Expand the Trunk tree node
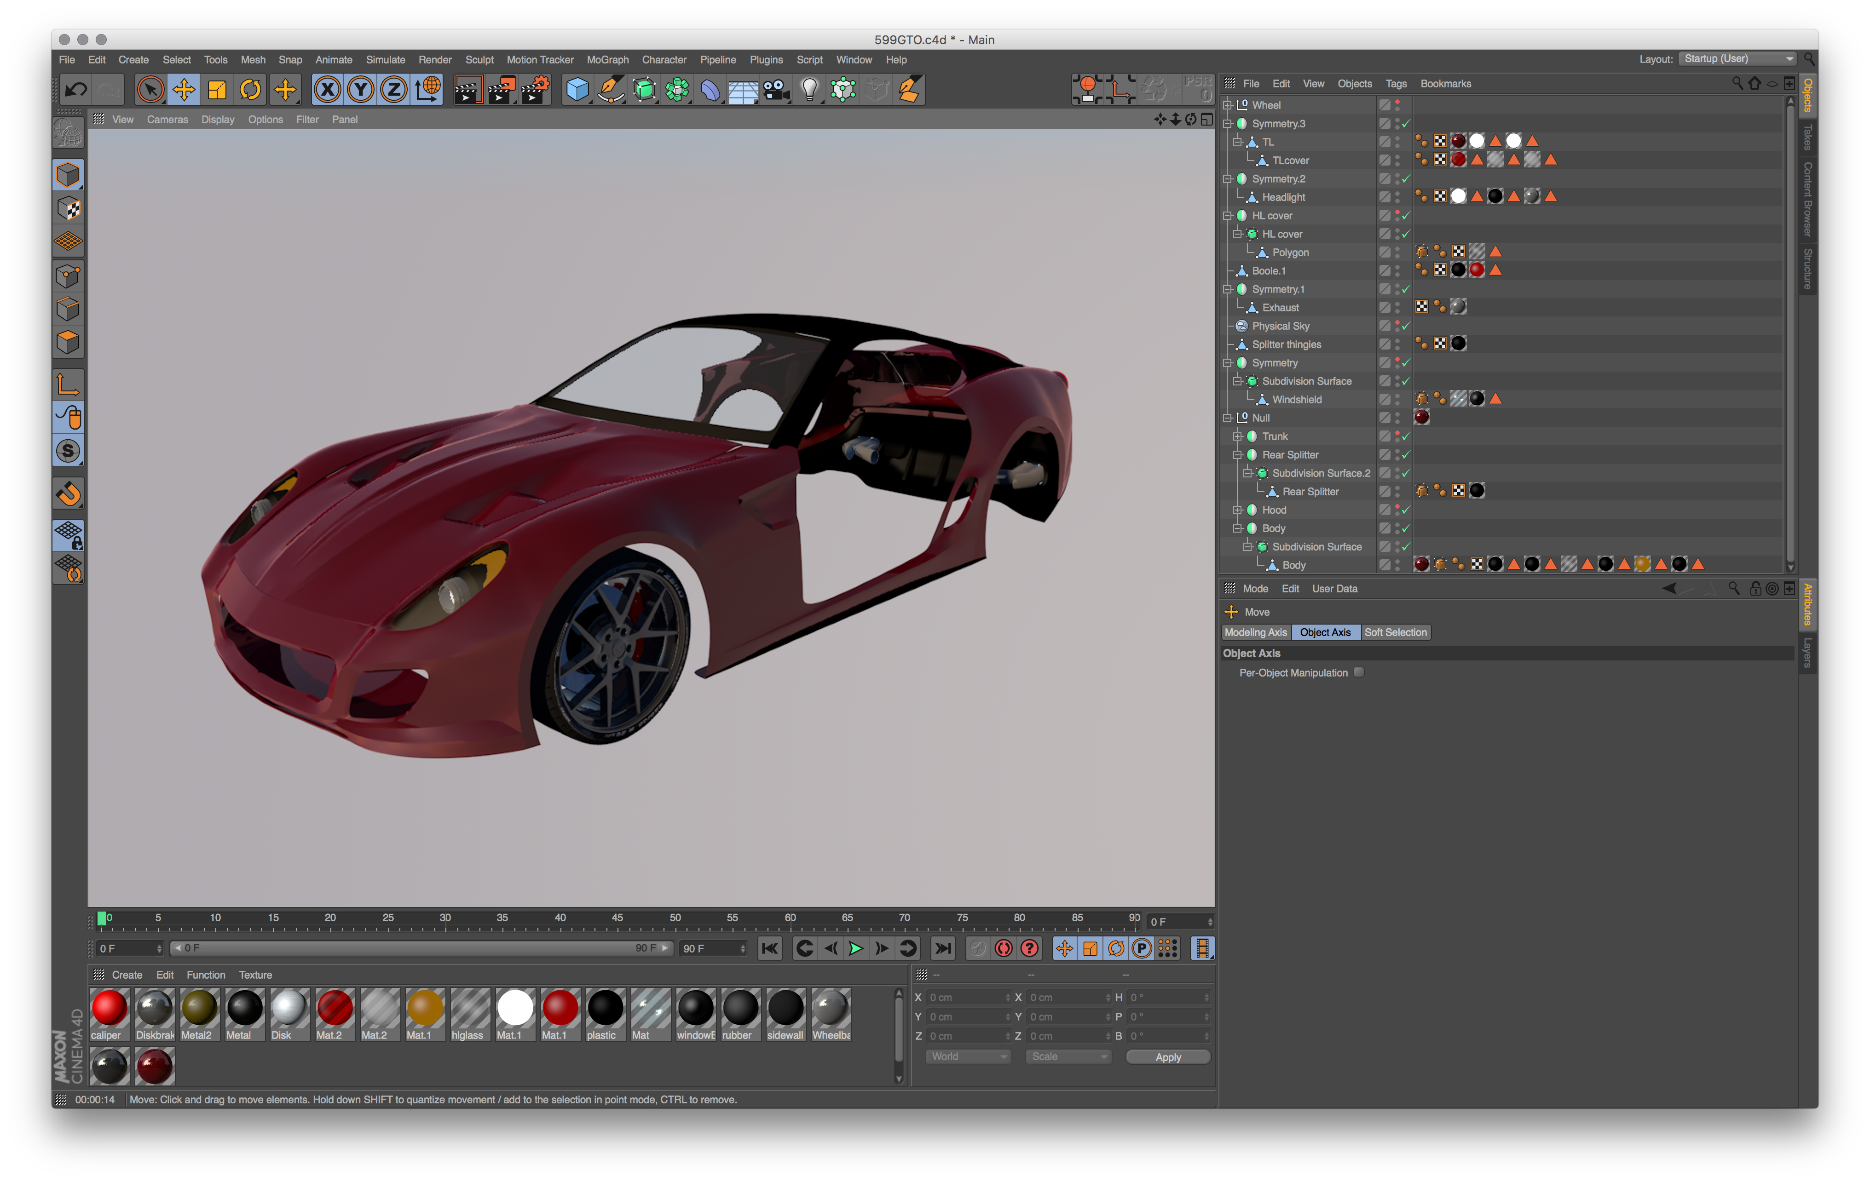 click(x=1238, y=436)
